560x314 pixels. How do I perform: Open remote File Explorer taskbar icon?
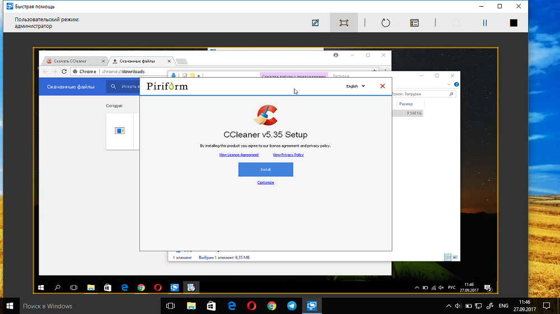coord(91,288)
